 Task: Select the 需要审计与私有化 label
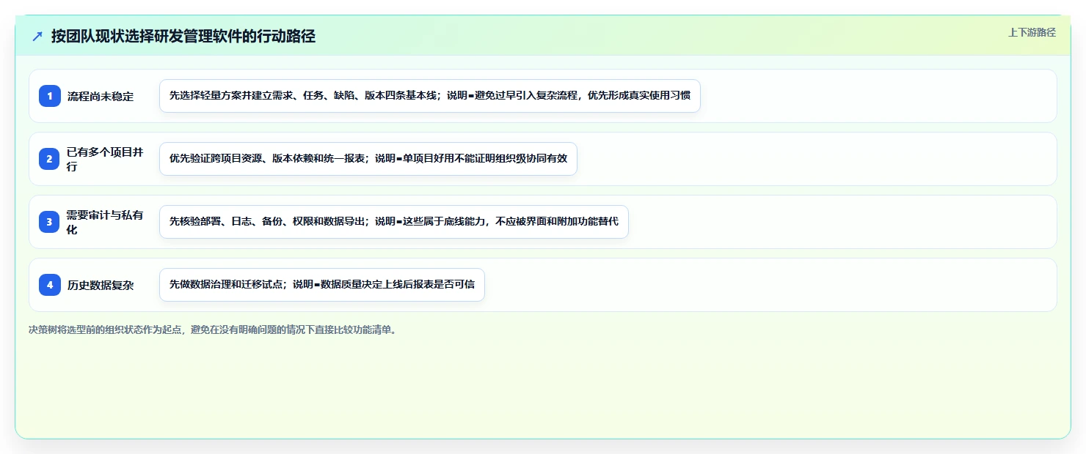point(105,222)
